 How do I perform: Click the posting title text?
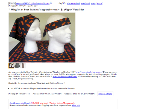point(47,10)
